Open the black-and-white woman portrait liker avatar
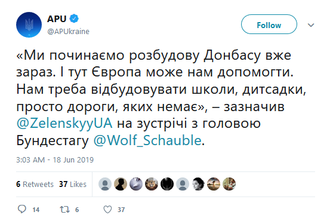This screenshot has width=333, height=224. [198, 184]
